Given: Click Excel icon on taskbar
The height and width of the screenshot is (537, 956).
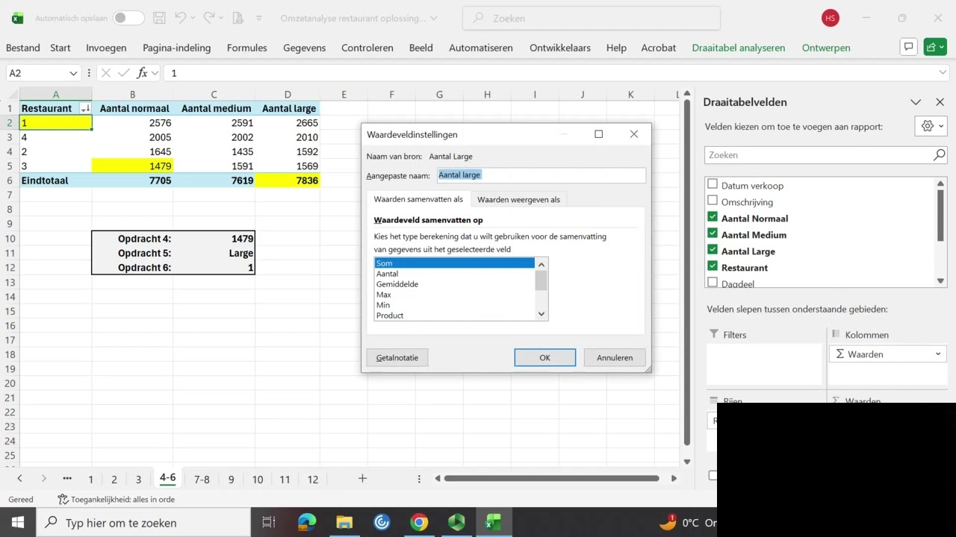Looking at the screenshot, I should tap(494, 522).
